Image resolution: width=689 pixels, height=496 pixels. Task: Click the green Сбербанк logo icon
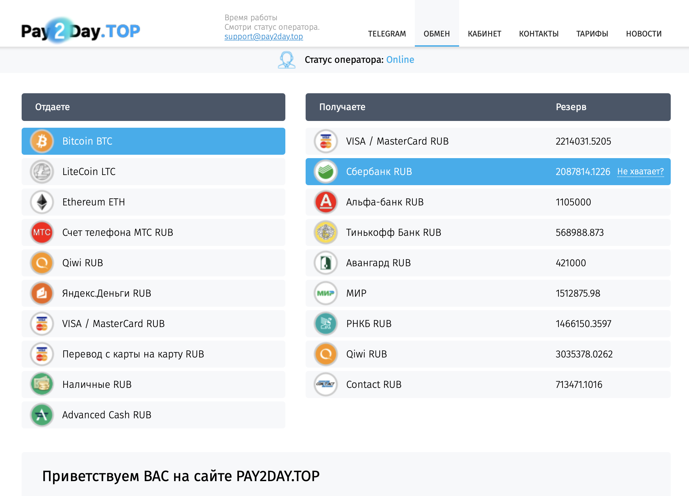point(326,172)
